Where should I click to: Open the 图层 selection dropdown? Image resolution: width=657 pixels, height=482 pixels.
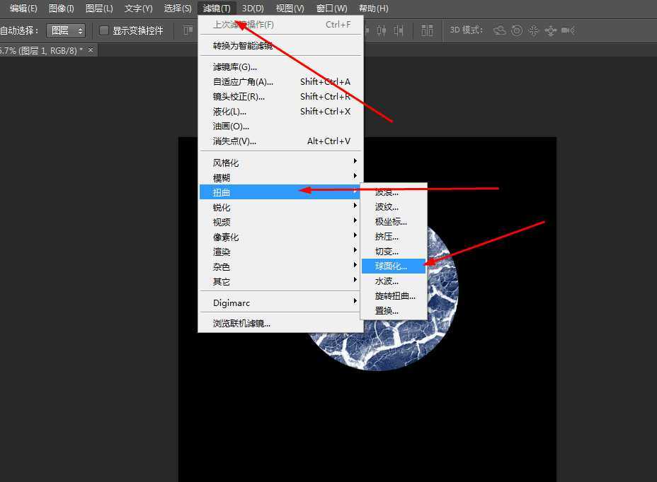tap(66, 30)
